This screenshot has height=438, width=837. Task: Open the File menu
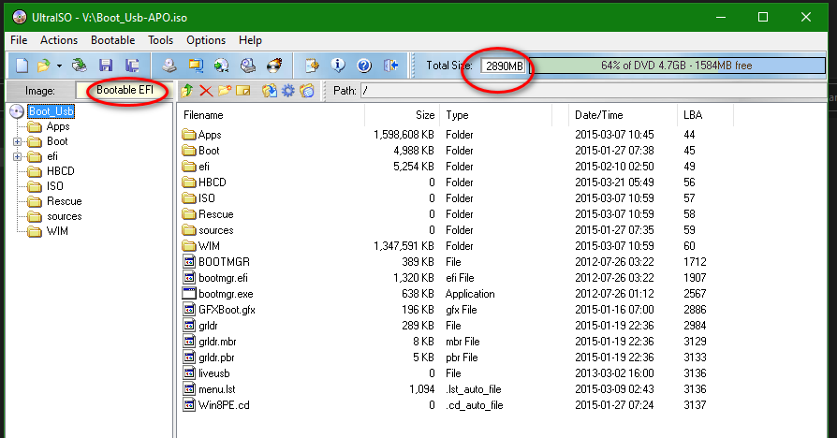19,40
